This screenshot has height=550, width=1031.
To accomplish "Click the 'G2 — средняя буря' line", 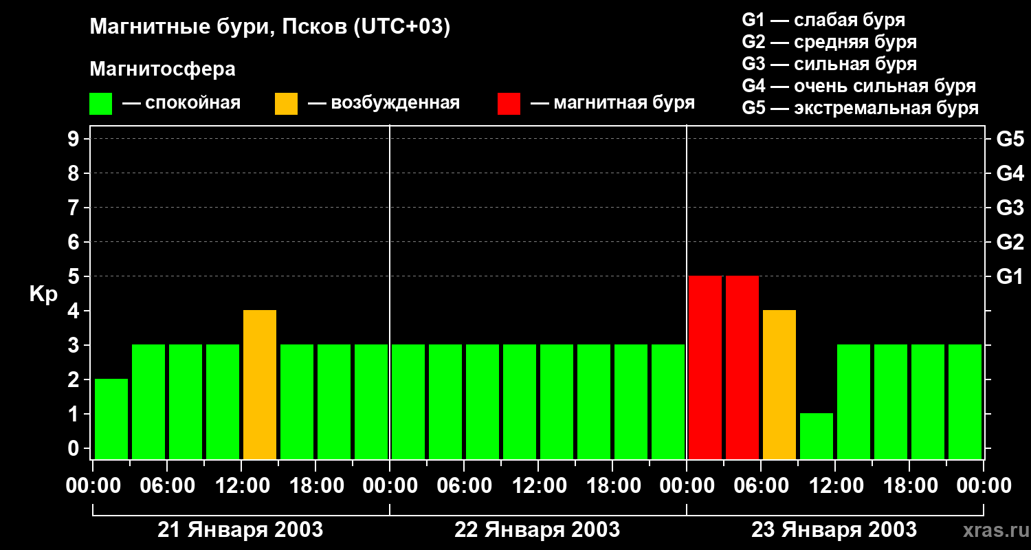I will [x=830, y=42].
